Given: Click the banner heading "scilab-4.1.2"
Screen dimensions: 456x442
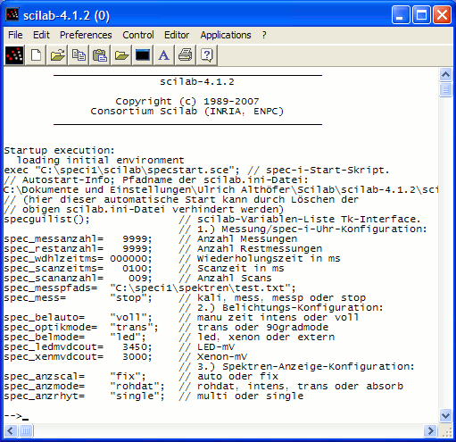Looking at the screenshot, I should click(197, 82).
